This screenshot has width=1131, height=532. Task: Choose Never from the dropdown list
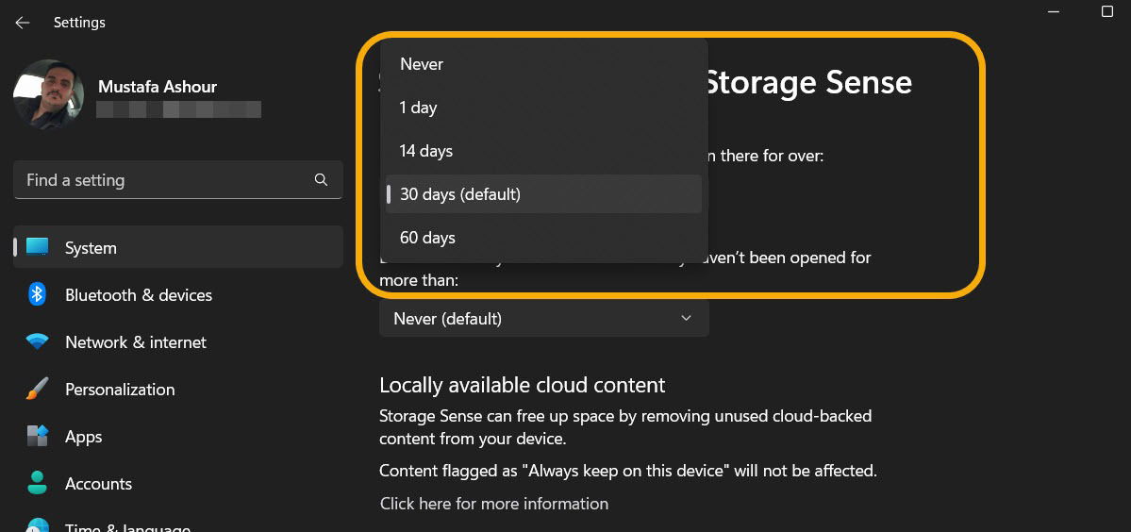(544, 64)
